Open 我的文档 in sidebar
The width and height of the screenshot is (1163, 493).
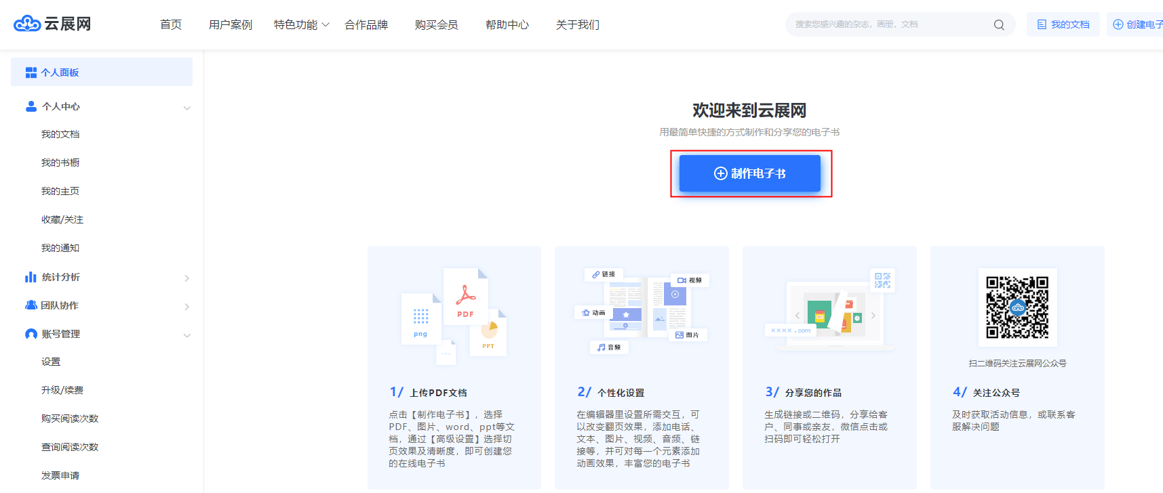click(60, 134)
